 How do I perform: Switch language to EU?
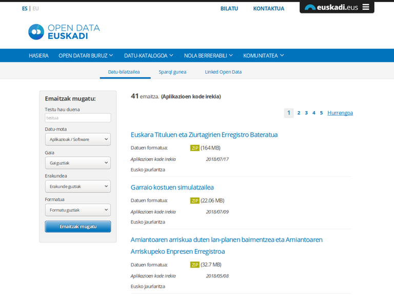[36, 9]
